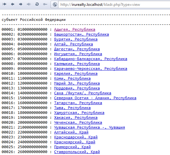Open the Хакасия, Республика link
The width and height of the screenshot is (170, 155).
coord(76,117)
